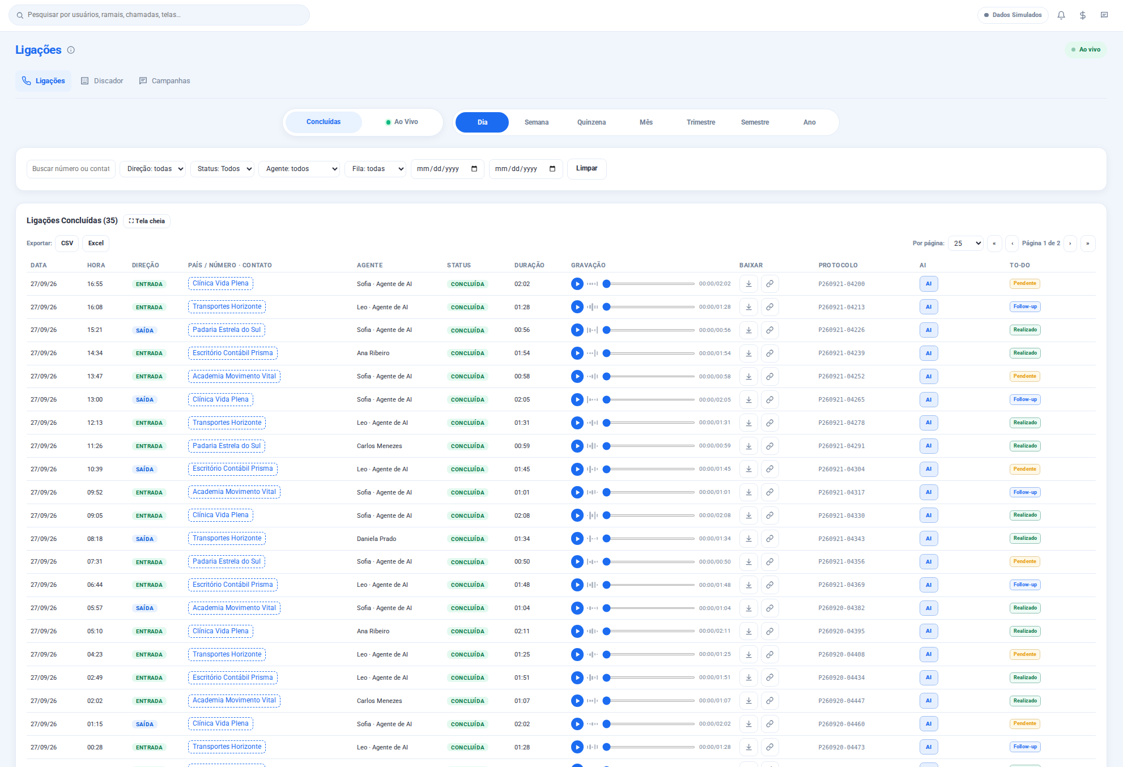Copy link for protocol P260921-04226

769,330
